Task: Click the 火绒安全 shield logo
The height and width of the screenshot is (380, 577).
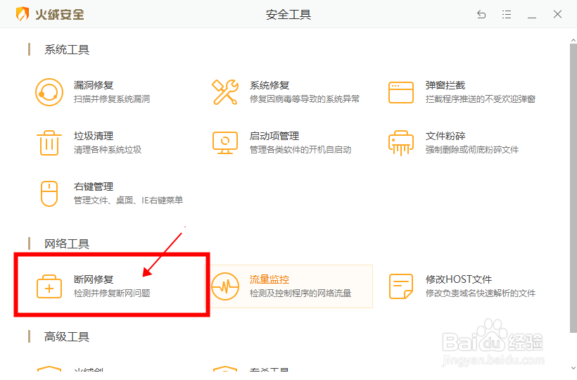Action: (x=23, y=14)
